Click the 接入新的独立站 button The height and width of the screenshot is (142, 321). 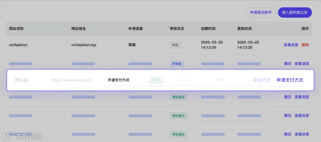pos(295,12)
